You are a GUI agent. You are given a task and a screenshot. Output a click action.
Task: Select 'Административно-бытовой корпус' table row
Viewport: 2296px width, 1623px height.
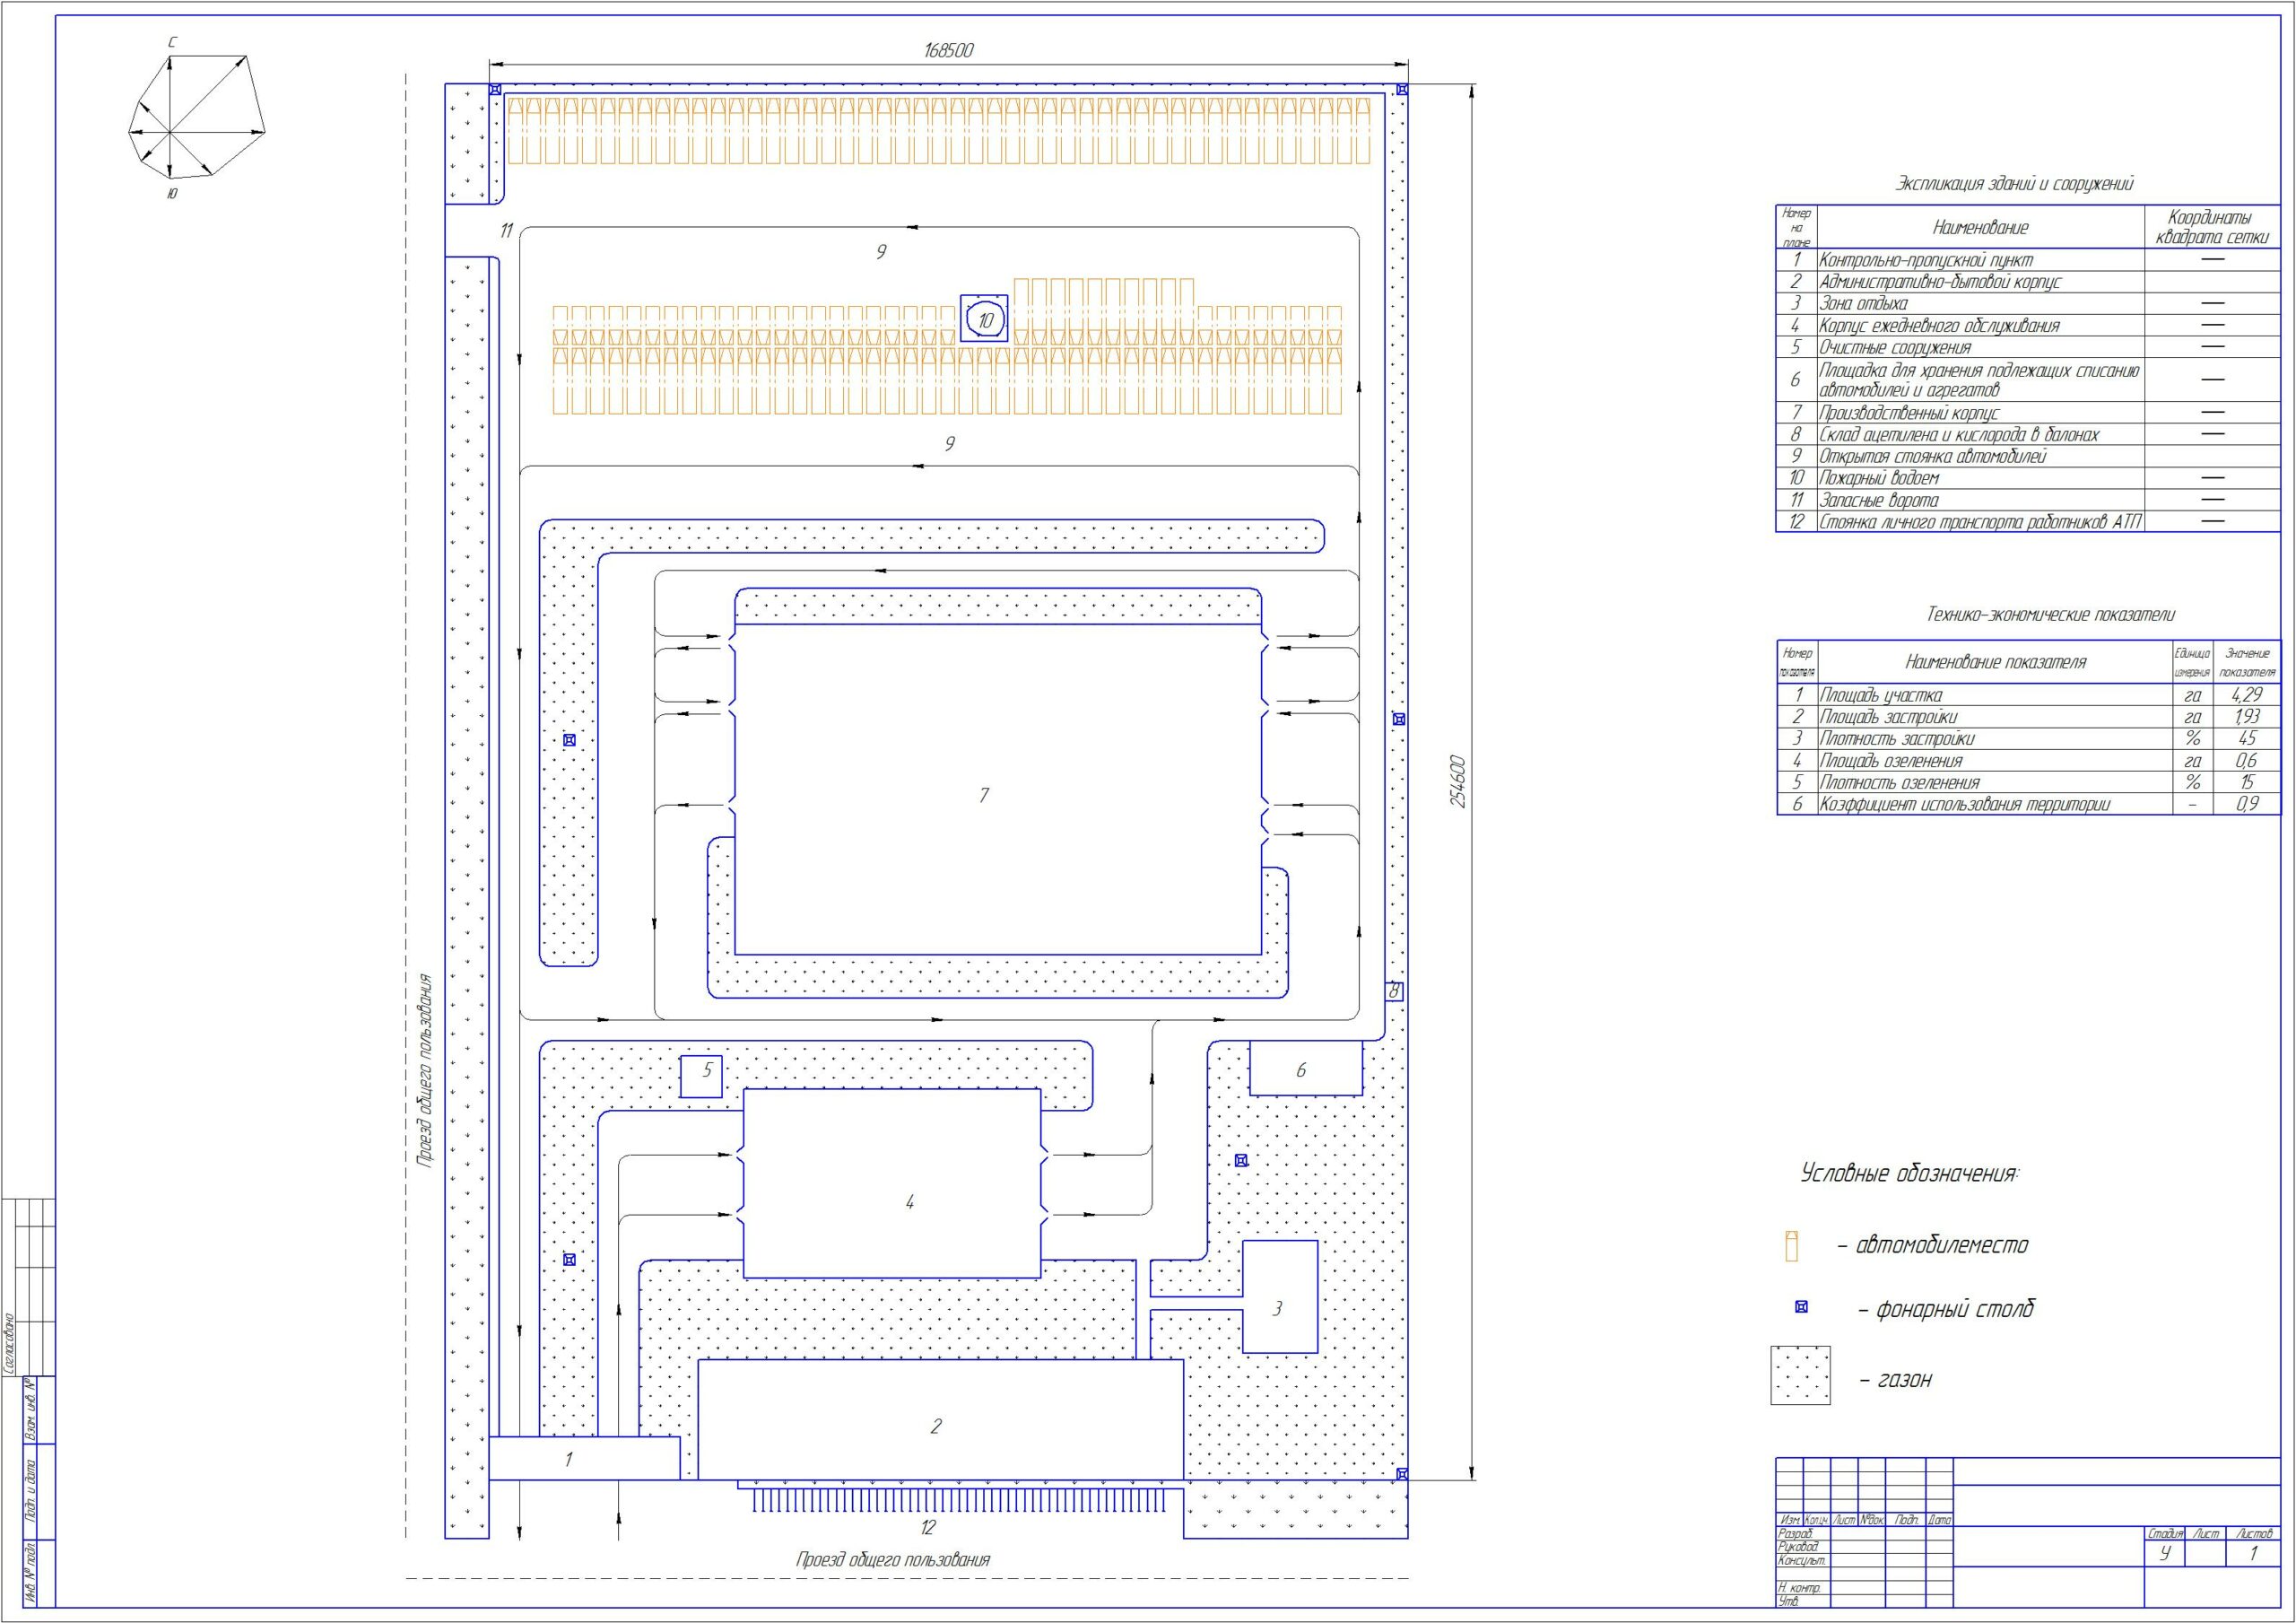click(2028, 283)
